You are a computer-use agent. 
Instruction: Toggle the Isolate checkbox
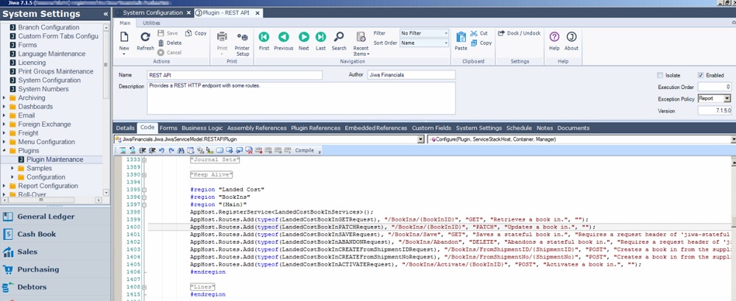click(x=660, y=75)
